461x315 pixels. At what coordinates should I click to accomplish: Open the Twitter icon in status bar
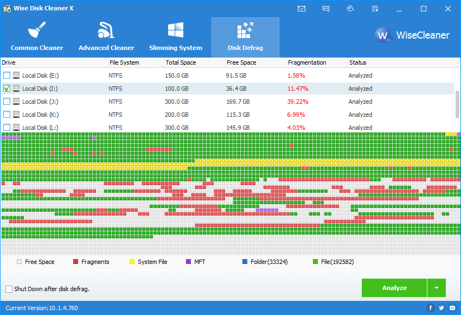point(441,308)
